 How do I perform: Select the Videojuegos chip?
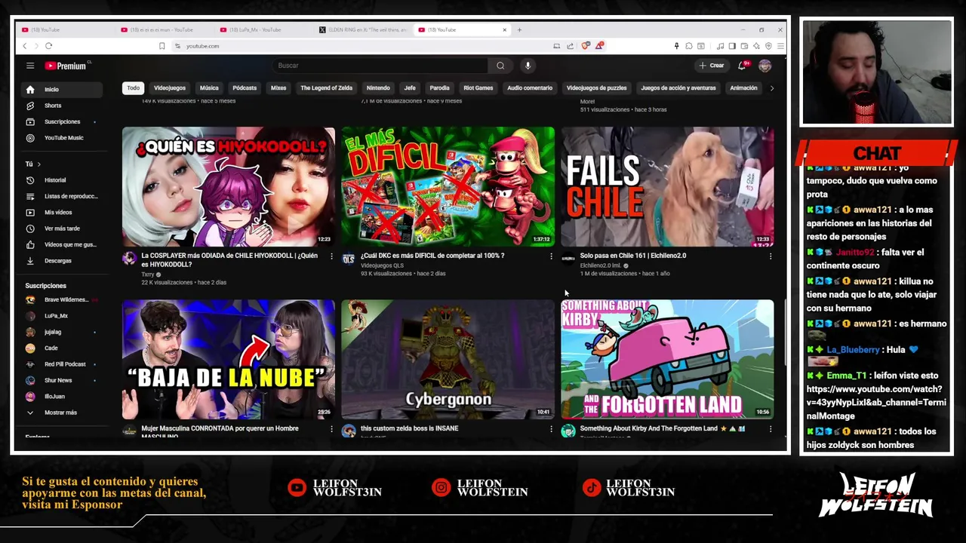[170, 88]
